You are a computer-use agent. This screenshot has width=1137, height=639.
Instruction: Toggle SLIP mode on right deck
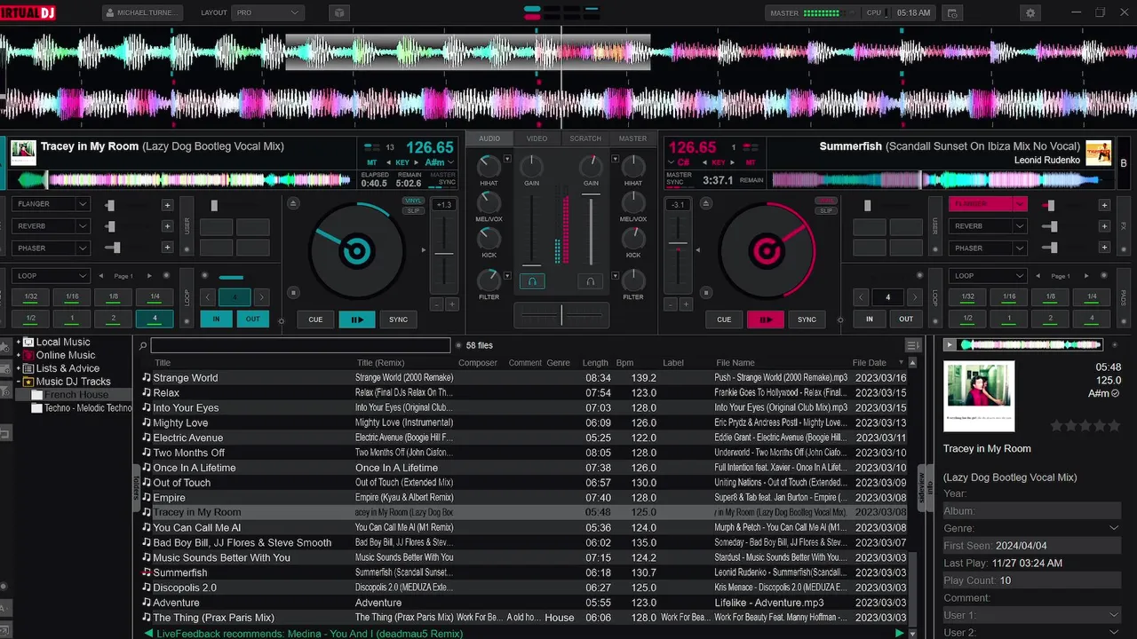coord(826,210)
